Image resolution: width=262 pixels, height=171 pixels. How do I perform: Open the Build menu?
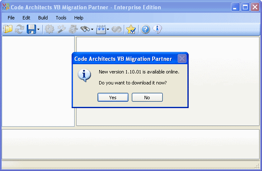(43, 18)
